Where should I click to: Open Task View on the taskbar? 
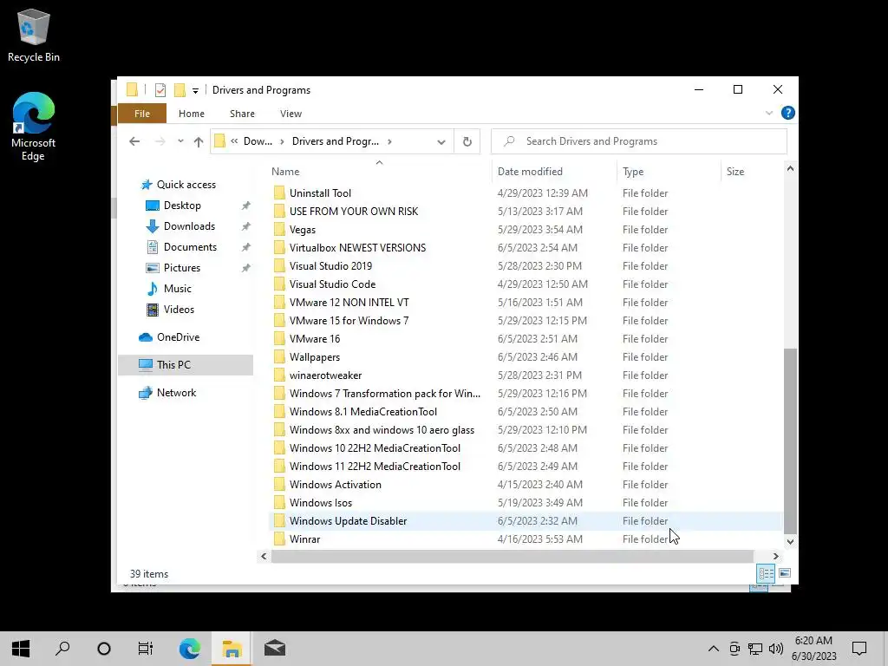click(x=146, y=649)
